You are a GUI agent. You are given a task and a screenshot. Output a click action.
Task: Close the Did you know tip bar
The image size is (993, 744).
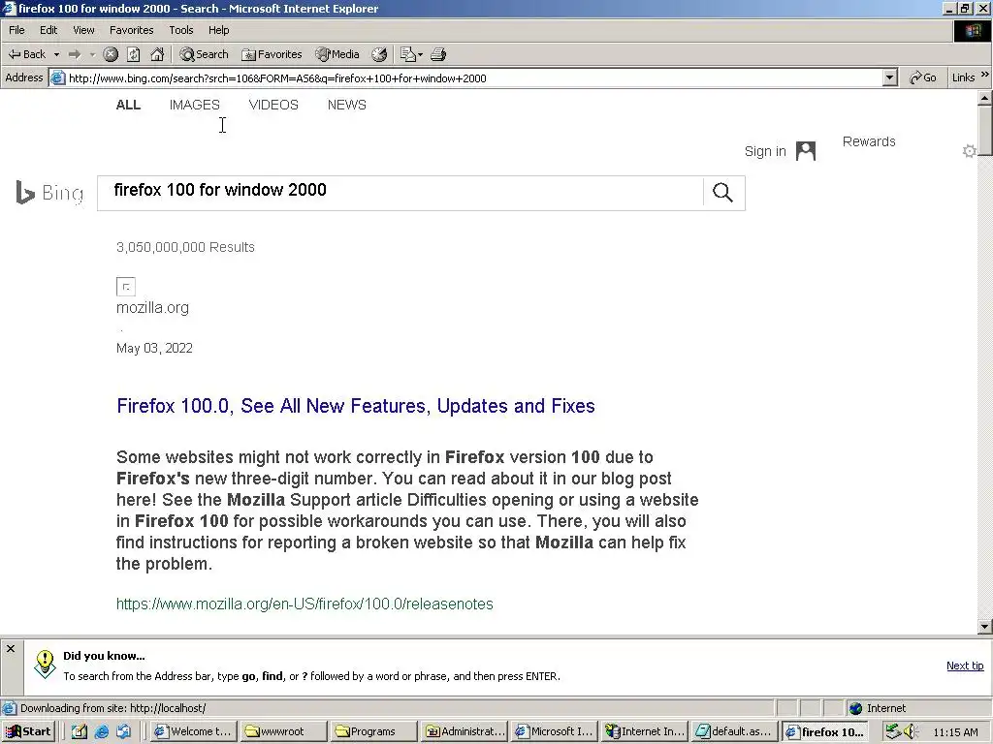(x=10, y=648)
